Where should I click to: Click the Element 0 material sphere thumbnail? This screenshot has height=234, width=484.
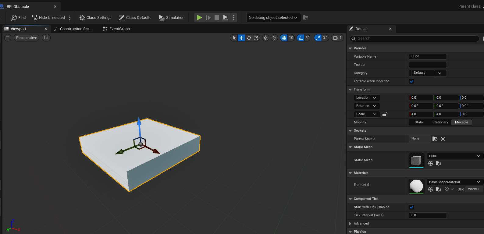(x=416, y=186)
